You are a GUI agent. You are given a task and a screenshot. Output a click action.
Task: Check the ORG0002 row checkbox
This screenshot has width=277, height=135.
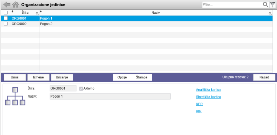pyautogui.click(x=6, y=24)
